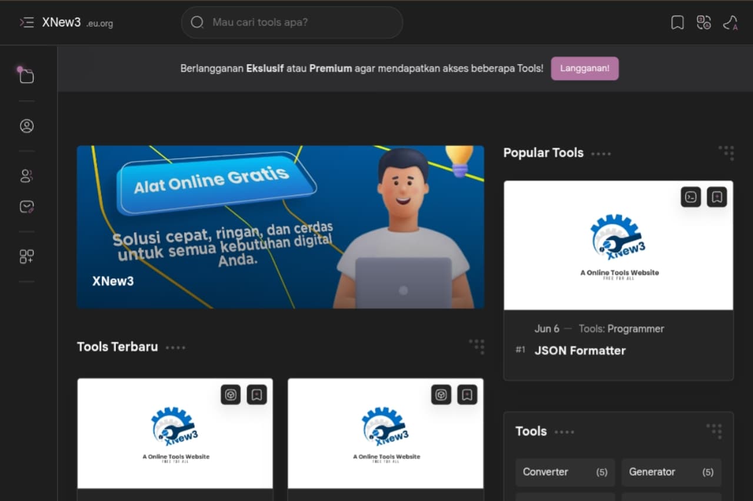Viewport: 753px width, 501px height.
Task: Open the folder icon in left sidebar
Action: point(26,75)
